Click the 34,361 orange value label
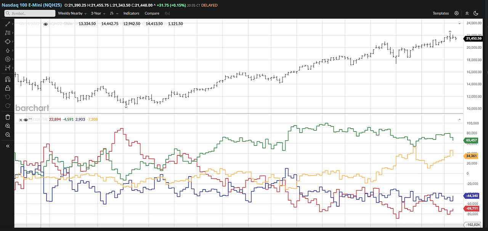 (x=471, y=156)
